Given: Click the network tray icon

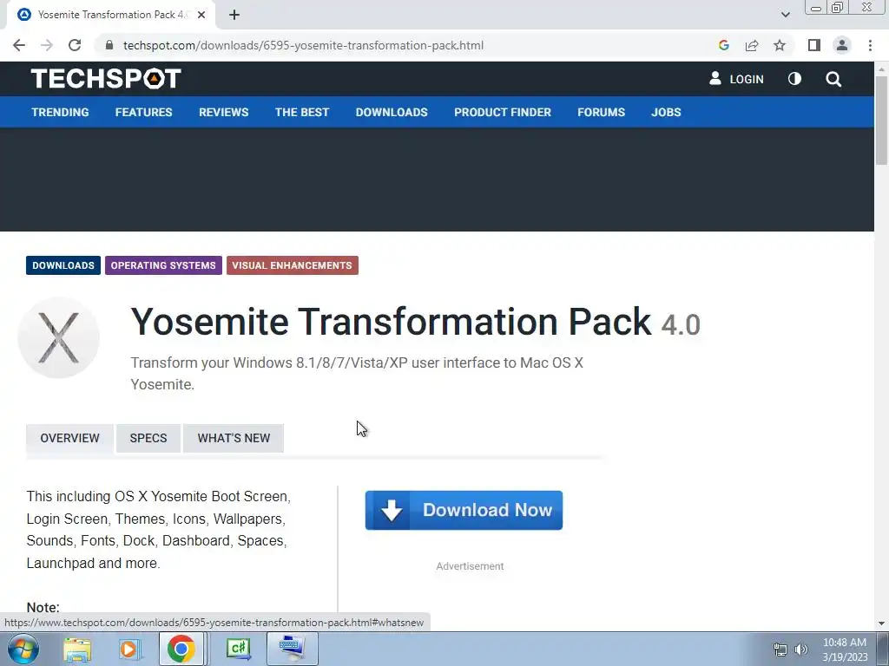Looking at the screenshot, I should pos(780,650).
